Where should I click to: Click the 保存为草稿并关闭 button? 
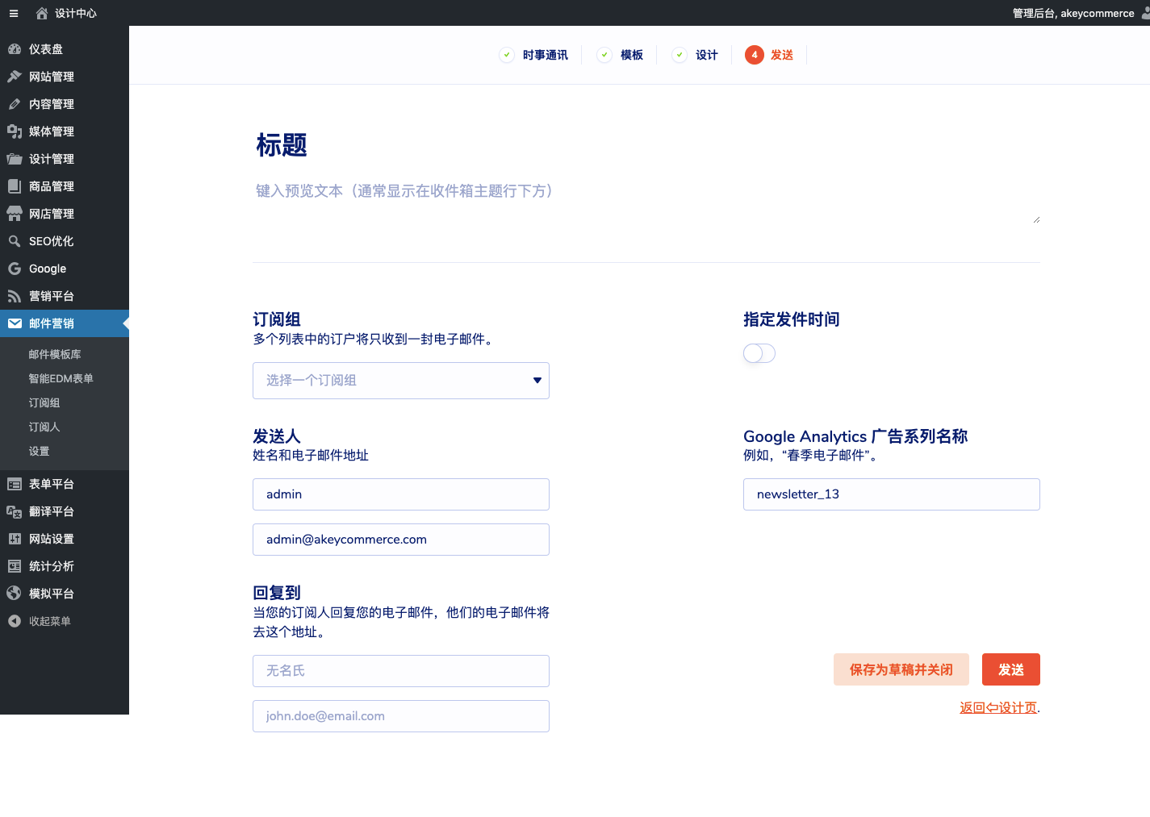click(901, 669)
